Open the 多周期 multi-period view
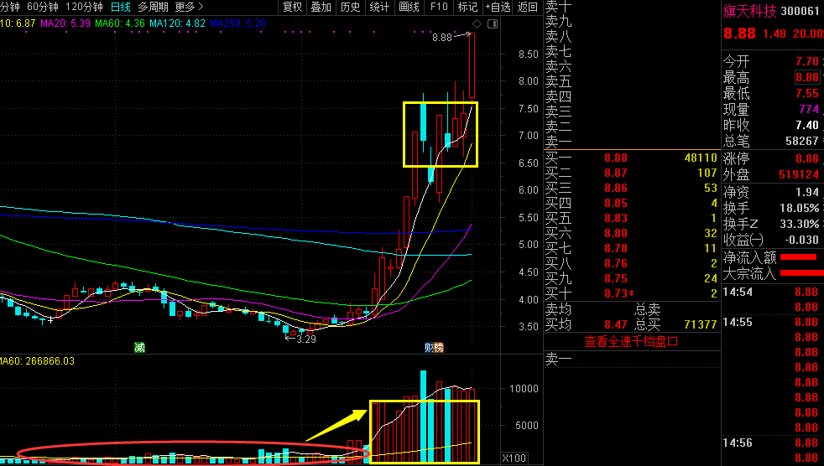Screen dimensions: 824x466 click(154, 8)
